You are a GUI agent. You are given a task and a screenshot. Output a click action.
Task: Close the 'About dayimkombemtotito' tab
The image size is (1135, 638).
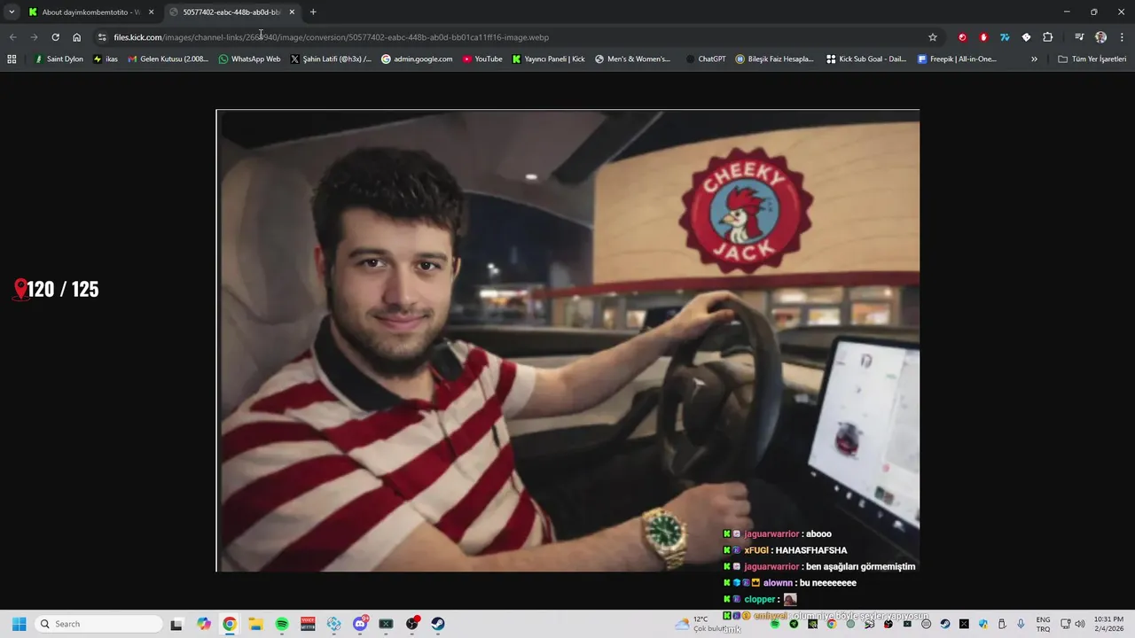[151, 12]
